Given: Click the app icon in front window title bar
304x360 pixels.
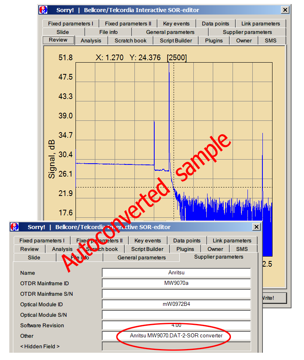Looking at the screenshot, I should 15,227.
